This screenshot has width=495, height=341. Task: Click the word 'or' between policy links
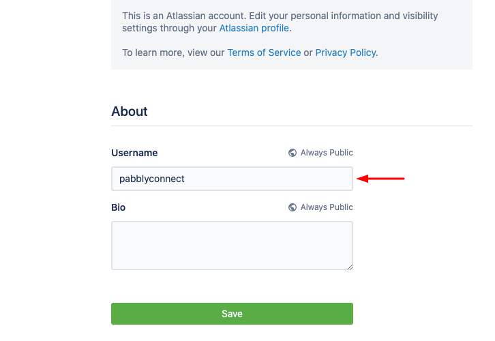click(308, 53)
